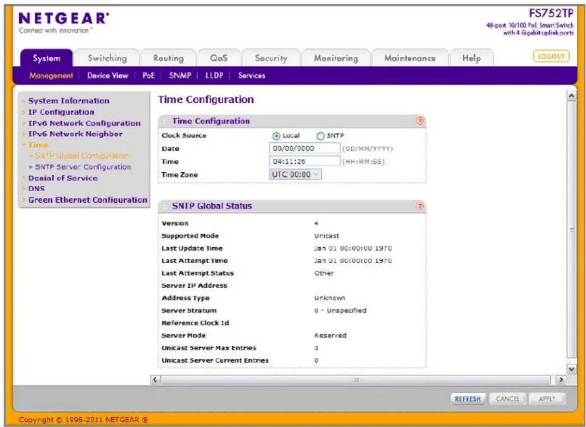The height and width of the screenshot is (427, 586).
Task: Click the 'Server Stratum' label
Action: click(189, 310)
